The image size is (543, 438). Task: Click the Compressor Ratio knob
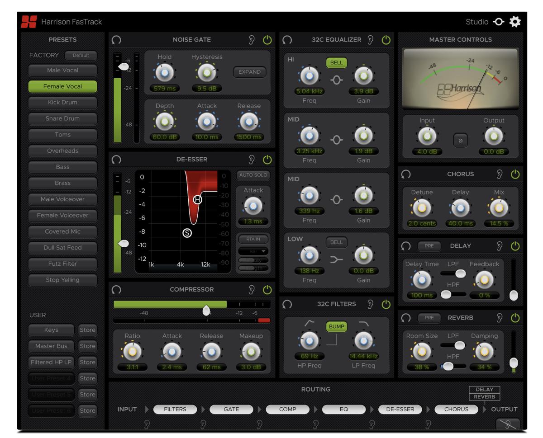[133, 351]
